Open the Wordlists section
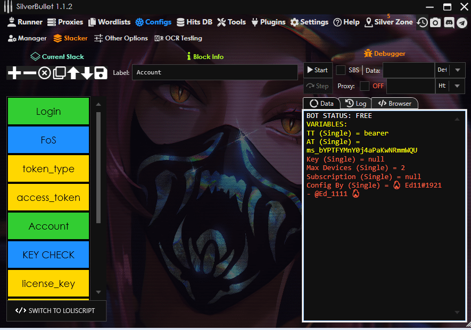Screen dimensions: 471x330 coord(109,22)
